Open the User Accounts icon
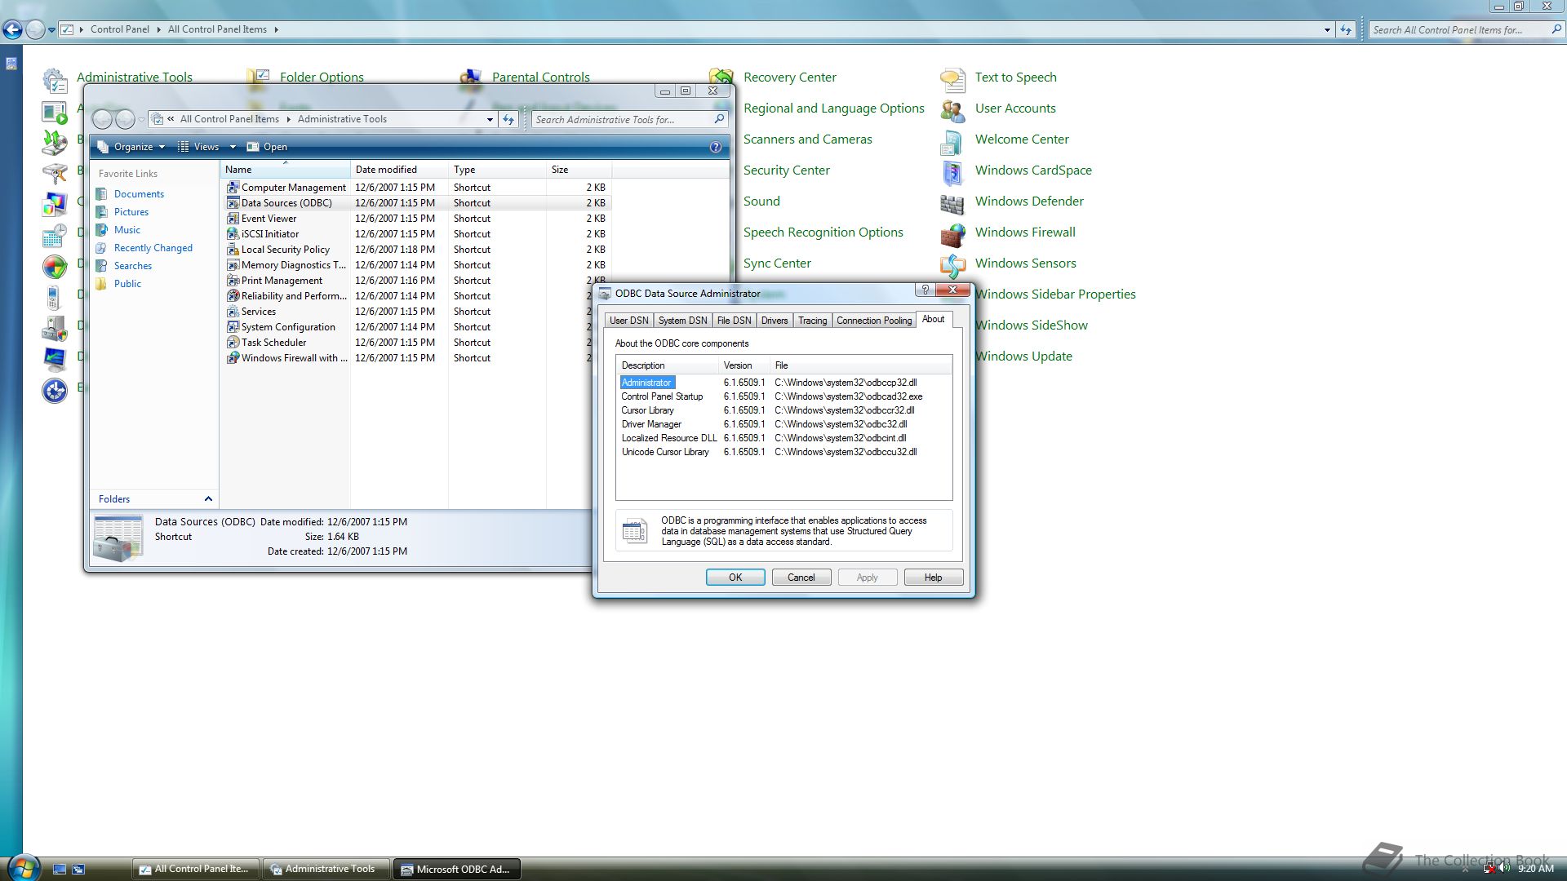Viewport: 1567px width, 881px height. coord(952,109)
